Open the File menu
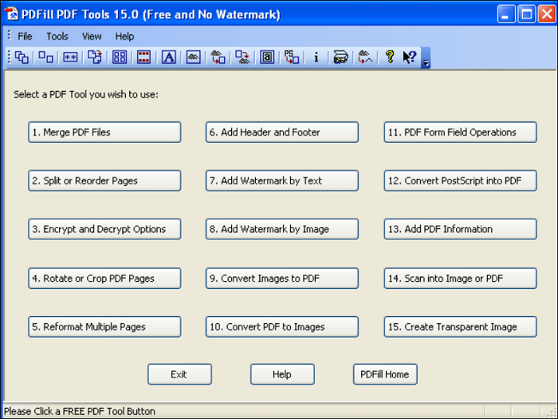Image resolution: width=558 pixels, height=419 pixels. (x=25, y=37)
